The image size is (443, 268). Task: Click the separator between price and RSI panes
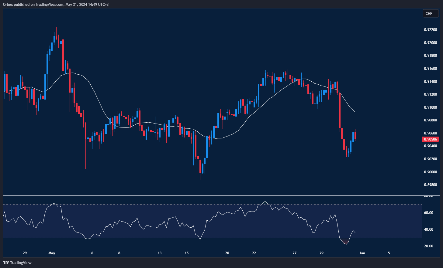[213, 196]
